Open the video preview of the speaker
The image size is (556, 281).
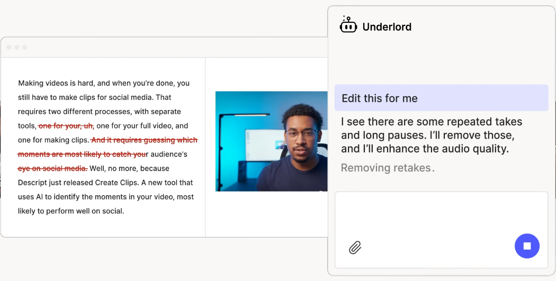click(x=271, y=141)
